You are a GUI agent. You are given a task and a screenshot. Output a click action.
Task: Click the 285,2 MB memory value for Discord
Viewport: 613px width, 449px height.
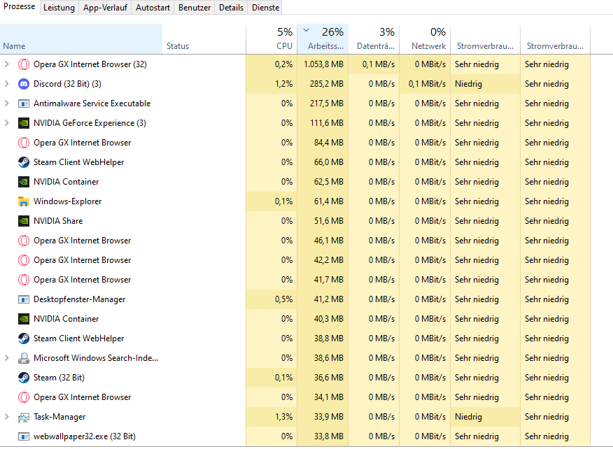[x=326, y=84]
